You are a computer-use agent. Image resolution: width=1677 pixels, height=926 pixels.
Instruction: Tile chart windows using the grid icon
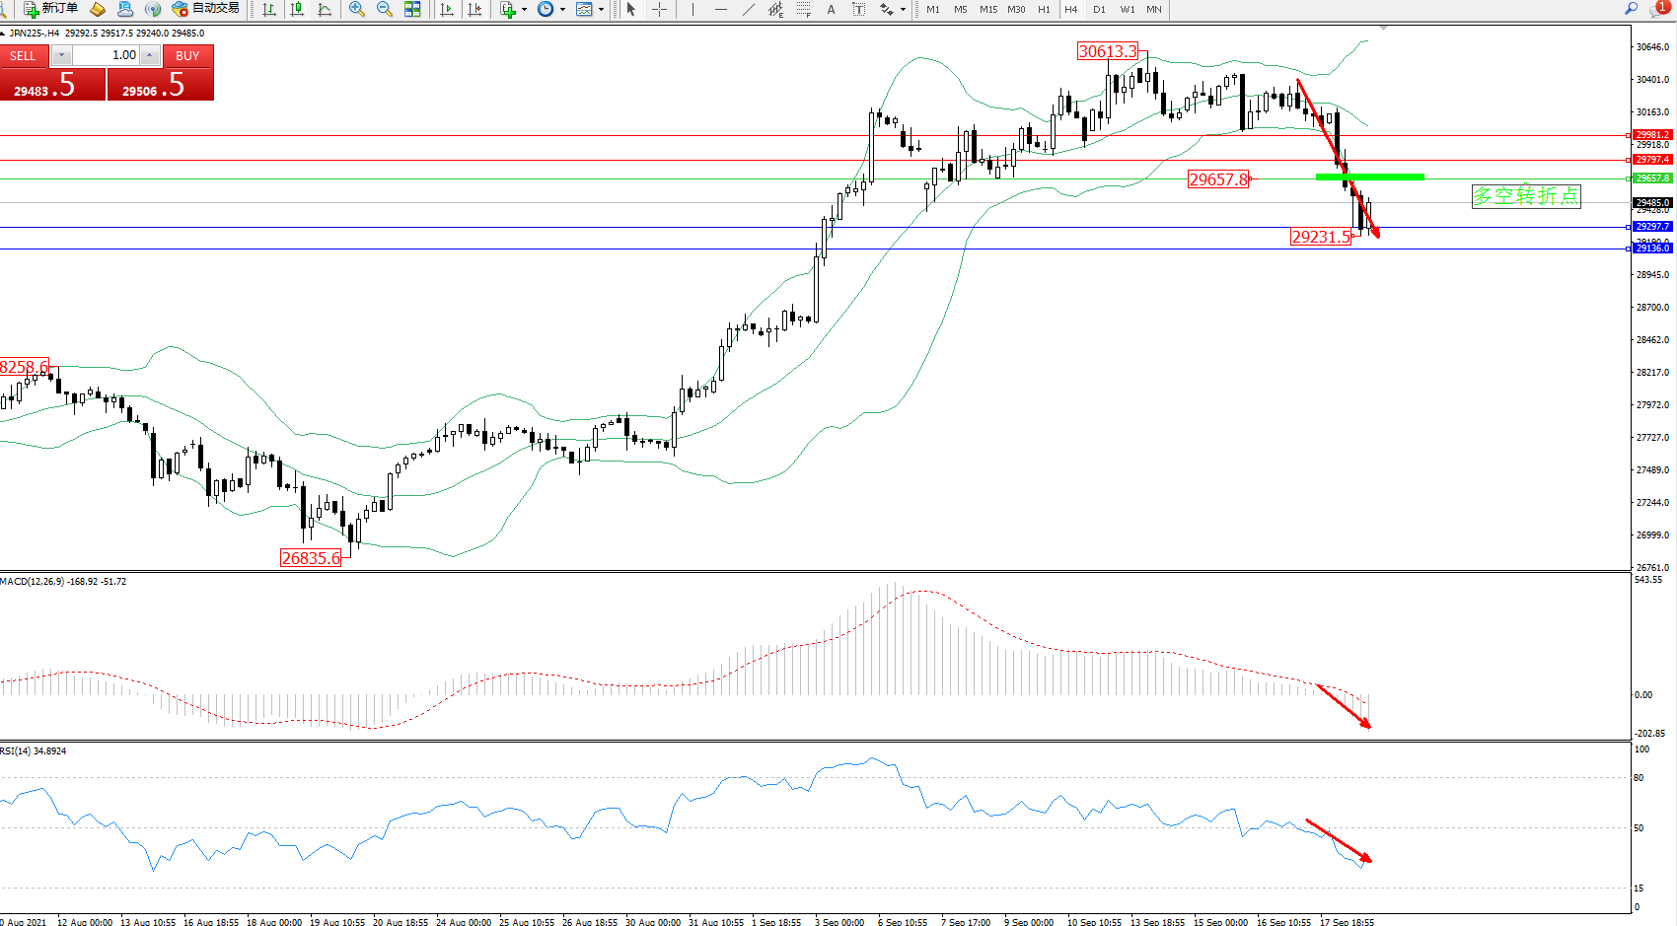pos(412,9)
